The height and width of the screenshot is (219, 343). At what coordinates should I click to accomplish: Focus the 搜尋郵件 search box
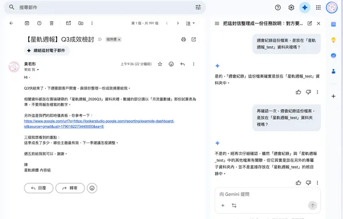pos(105,7)
